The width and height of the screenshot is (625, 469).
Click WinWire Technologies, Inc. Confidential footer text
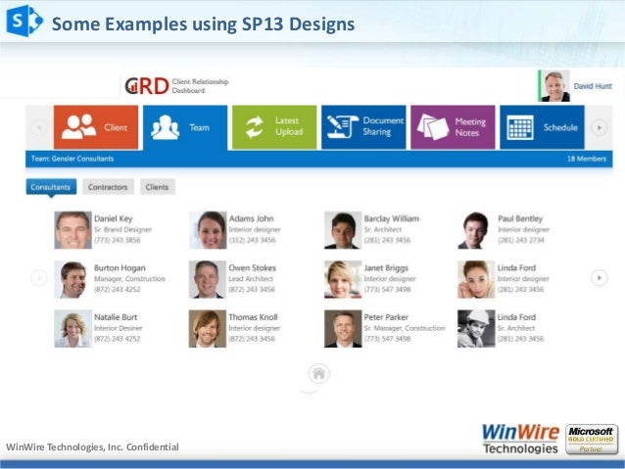(92, 447)
